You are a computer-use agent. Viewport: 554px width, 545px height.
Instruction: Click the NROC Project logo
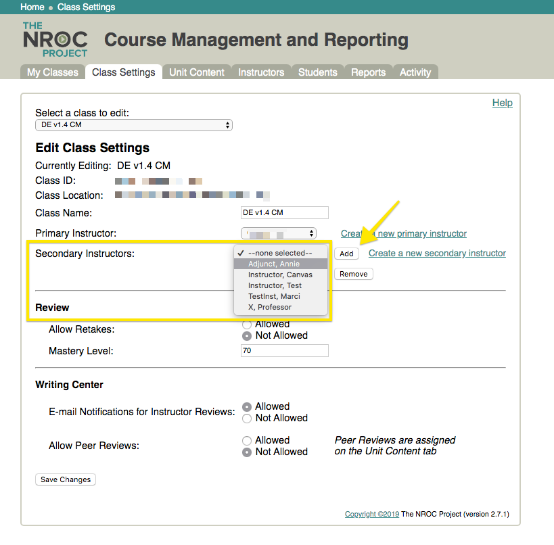coord(55,39)
